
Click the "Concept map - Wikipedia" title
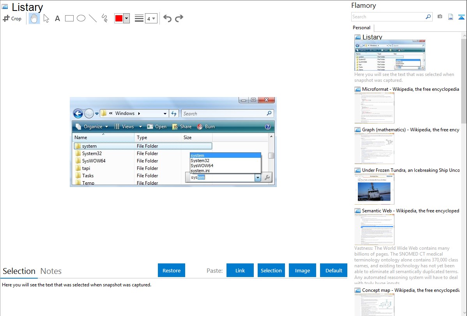tap(411, 290)
